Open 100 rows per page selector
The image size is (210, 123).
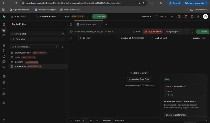107,120
